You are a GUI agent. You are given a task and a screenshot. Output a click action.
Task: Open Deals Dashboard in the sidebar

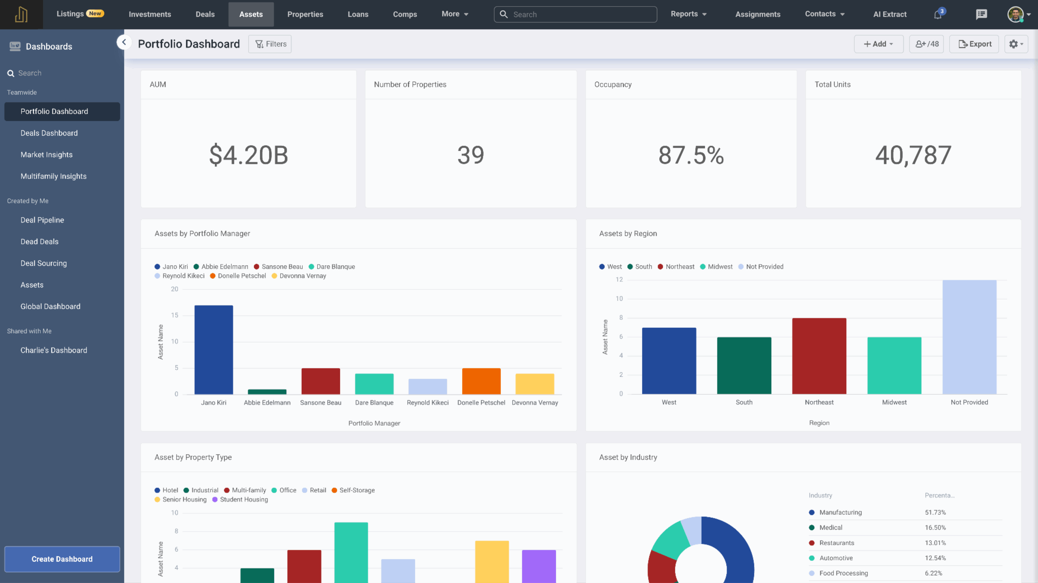[x=49, y=133]
